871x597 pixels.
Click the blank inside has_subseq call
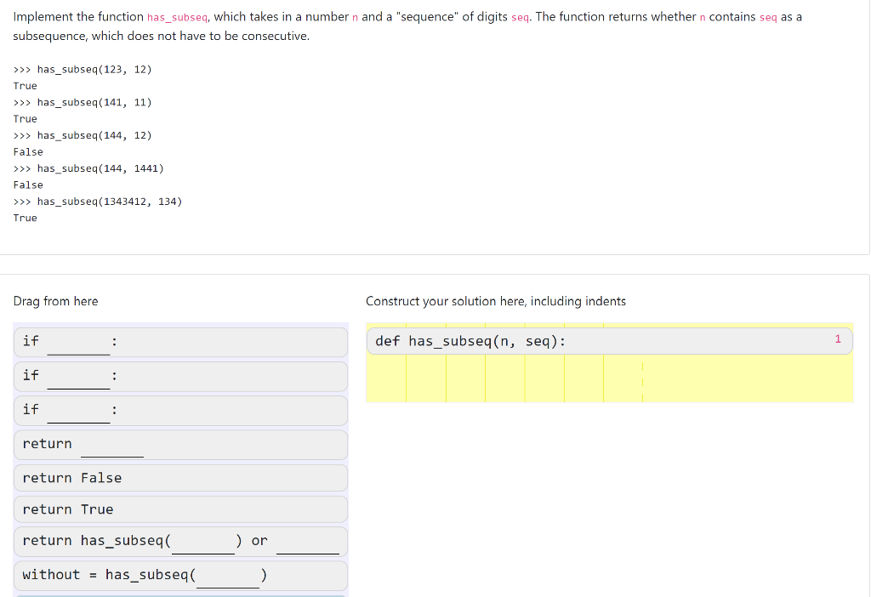203,544
